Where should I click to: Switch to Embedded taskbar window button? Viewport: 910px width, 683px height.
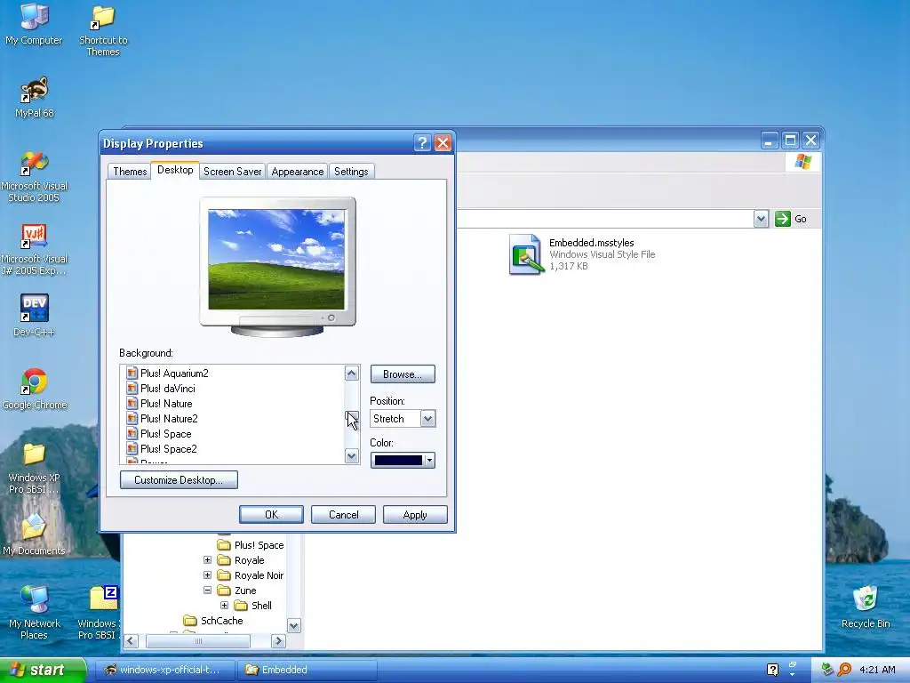(307, 670)
